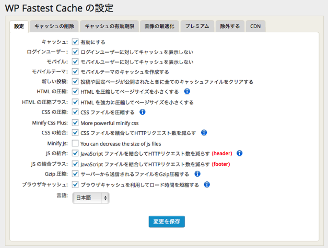This screenshot has width=328, height=248.
Task: Click 'More powerful minify css' text
Action: pyautogui.click(x=110, y=123)
